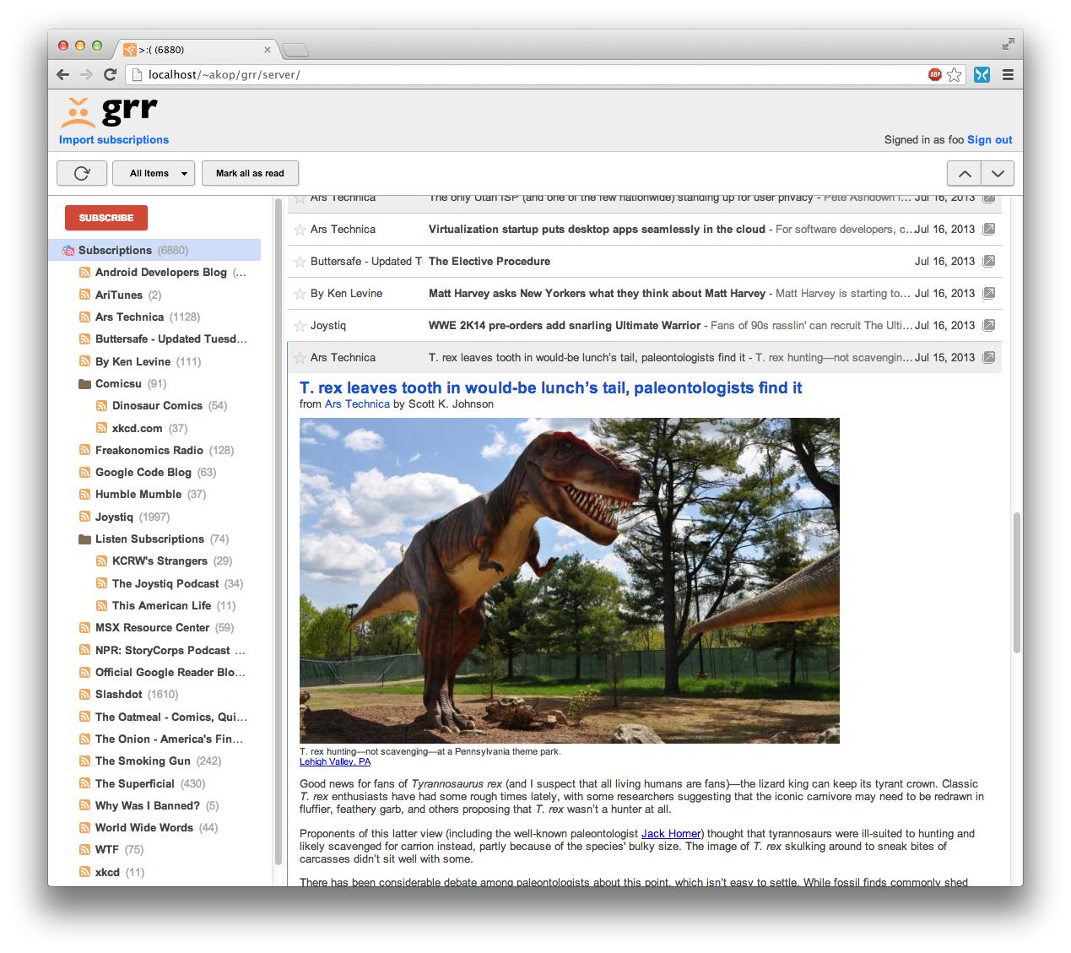The height and width of the screenshot is (953, 1071).
Task: Star the T. rex leaves tooth row
Action: pyautogui.click(x=300, y=358)
